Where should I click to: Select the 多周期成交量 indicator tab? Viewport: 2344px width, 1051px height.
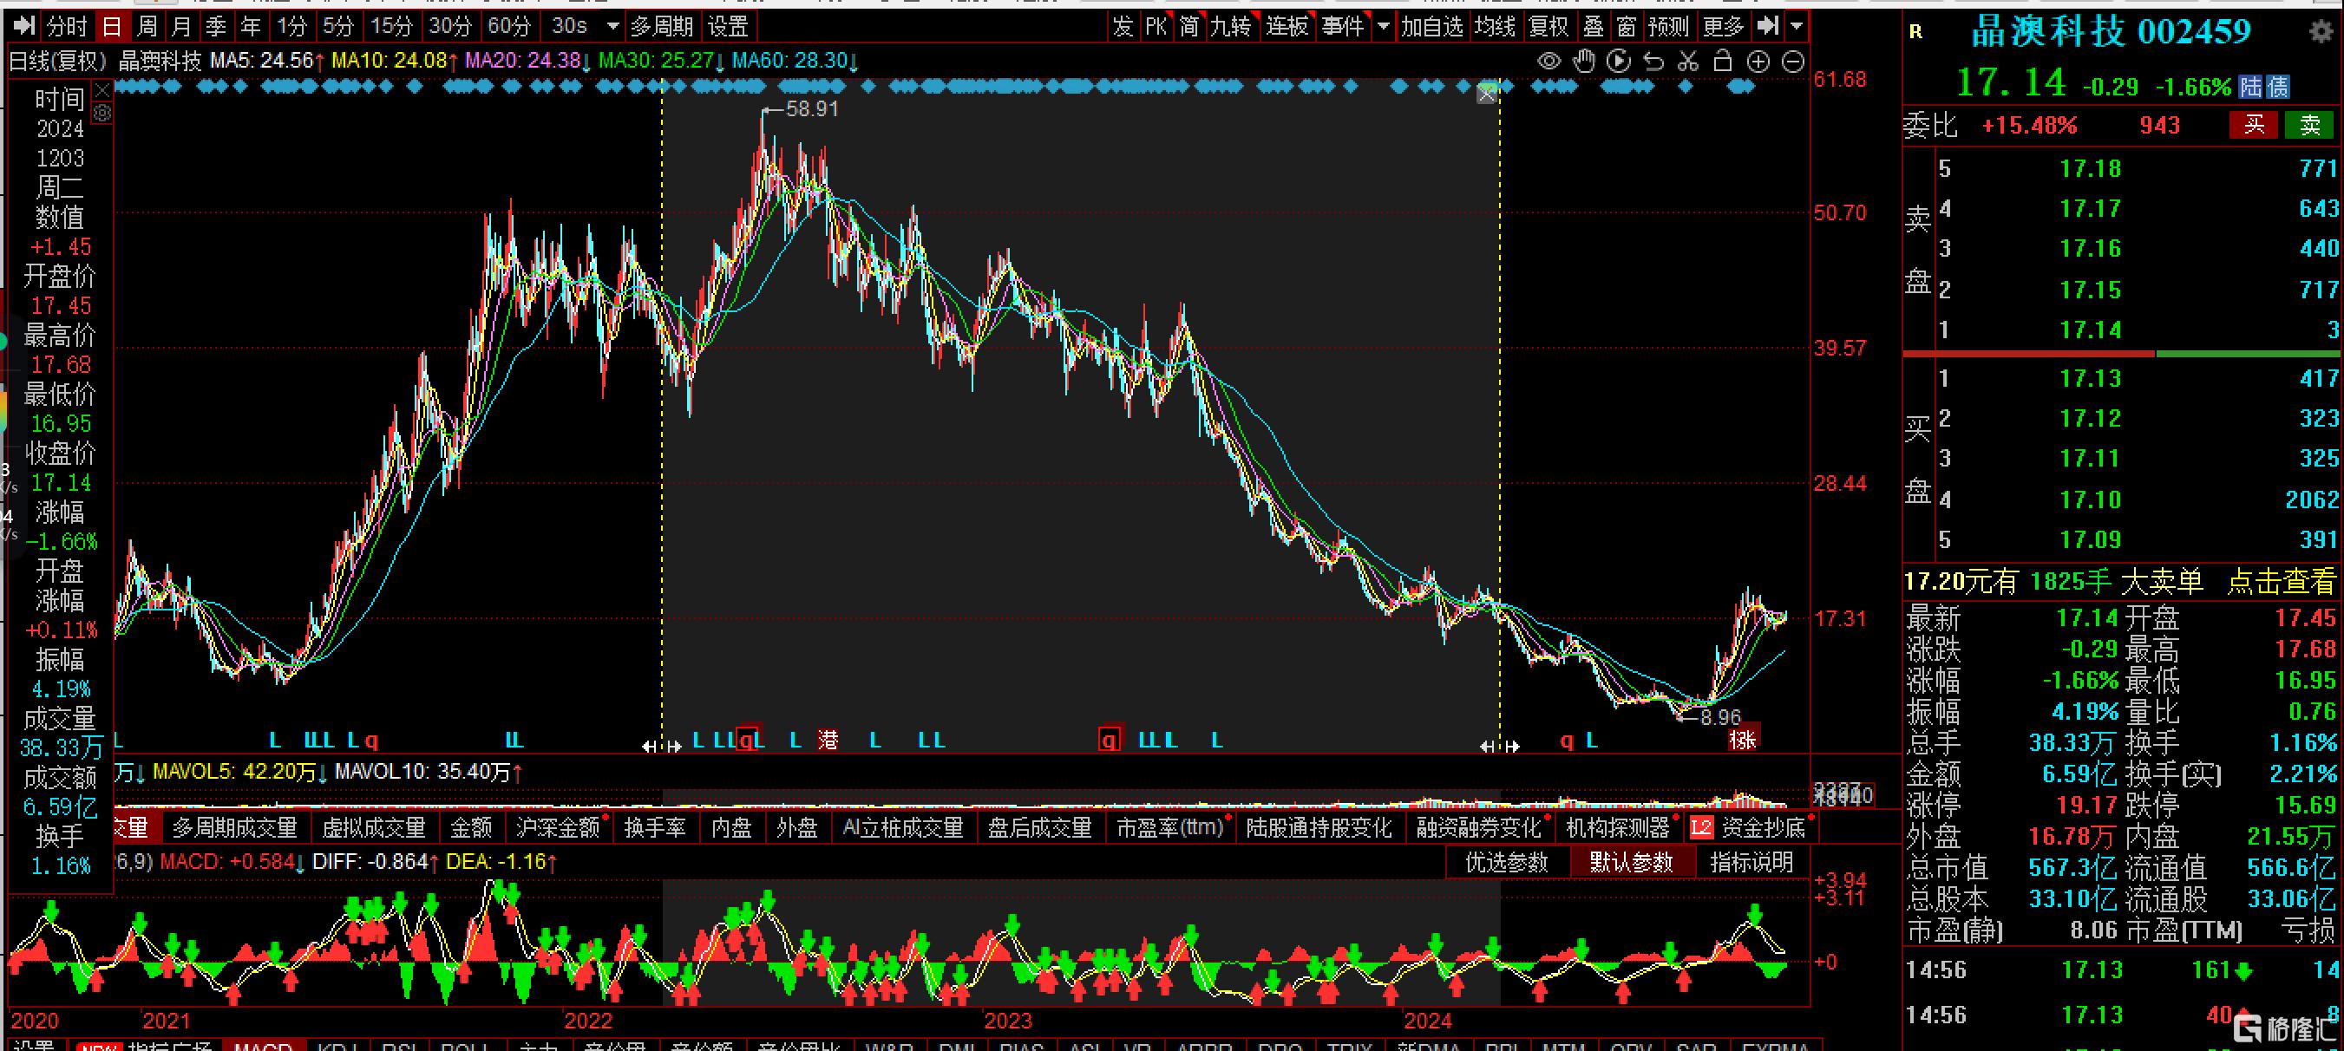[x=235, y=828]
